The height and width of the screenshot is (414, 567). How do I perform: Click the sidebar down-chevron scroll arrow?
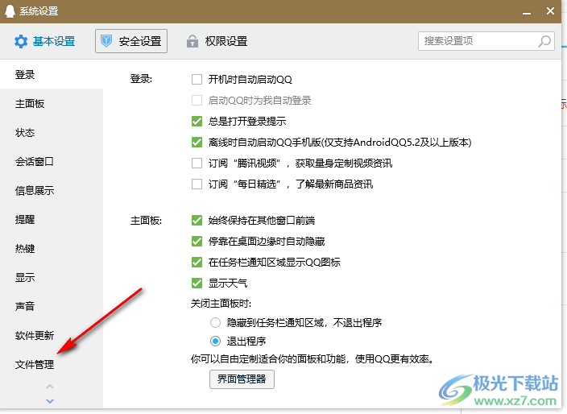click(50, 401)
